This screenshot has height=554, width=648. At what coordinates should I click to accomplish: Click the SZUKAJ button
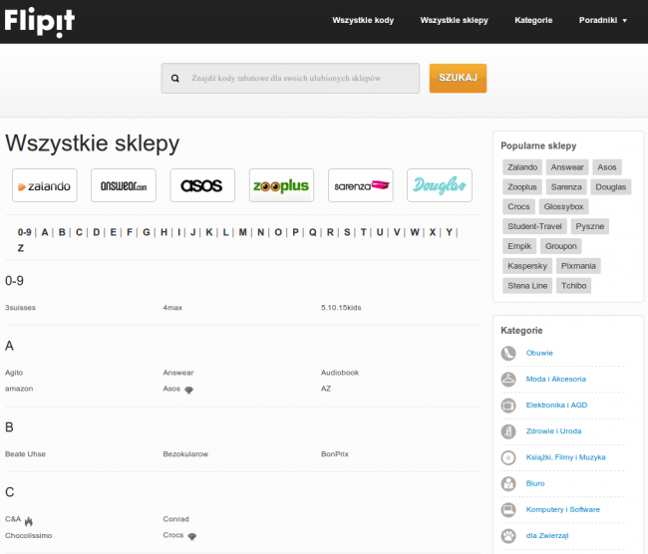pyautogui.click(x=458, y=78)
